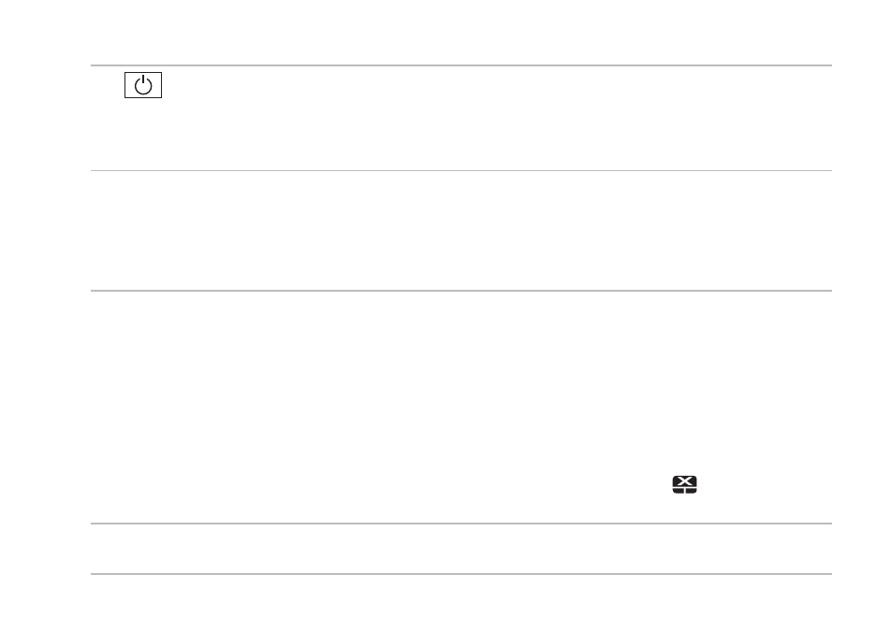
Task: Select the touchpad disable icon
Action: 684,485
